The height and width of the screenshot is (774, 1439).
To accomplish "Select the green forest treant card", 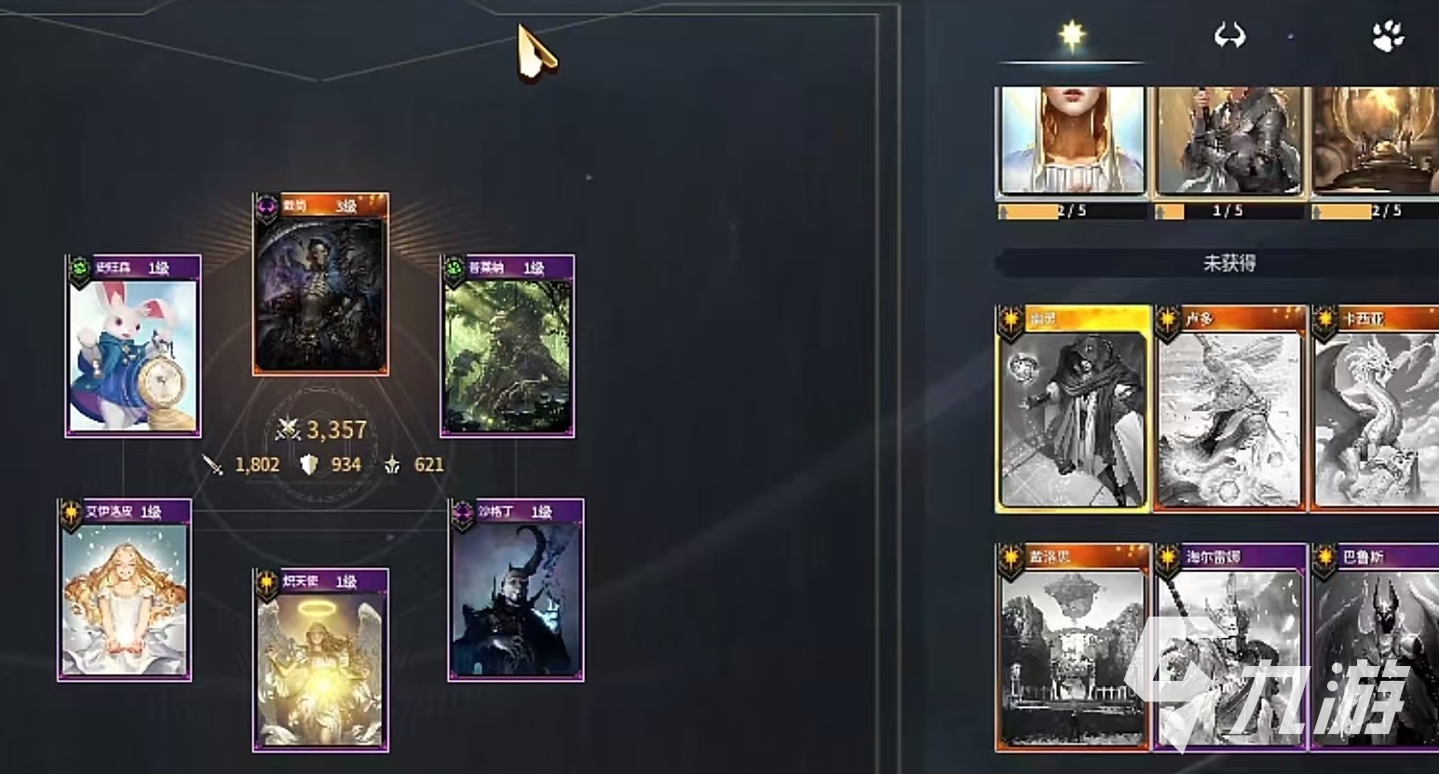I will click(508, 346).
